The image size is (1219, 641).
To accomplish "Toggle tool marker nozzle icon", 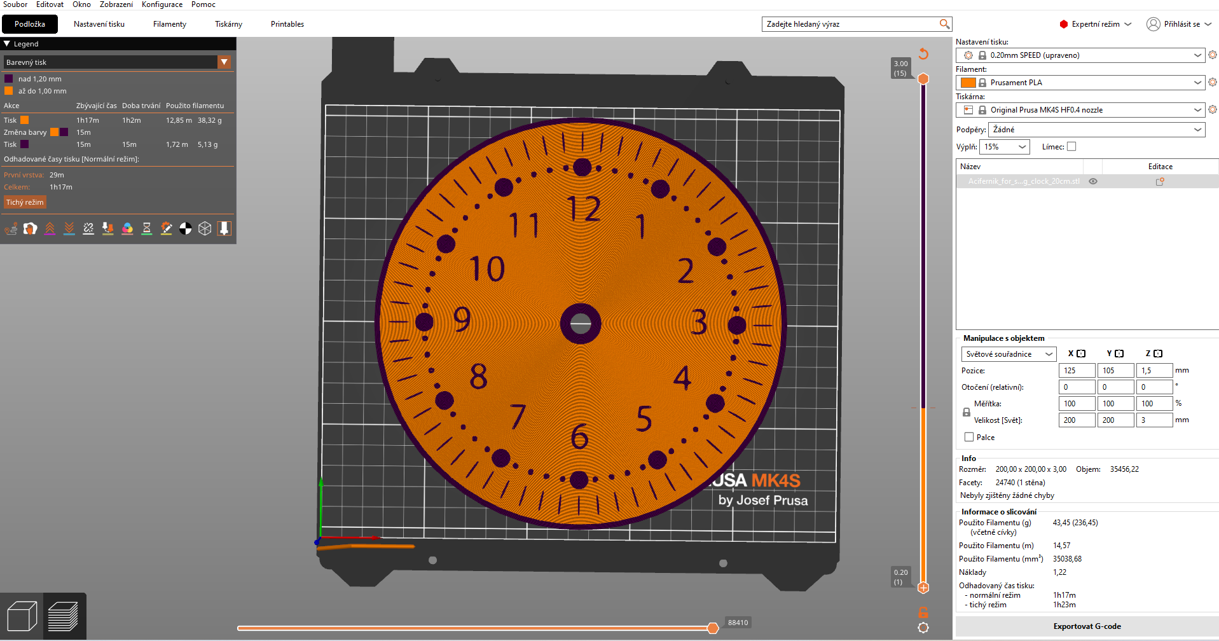I will click(x=224, y=229).
